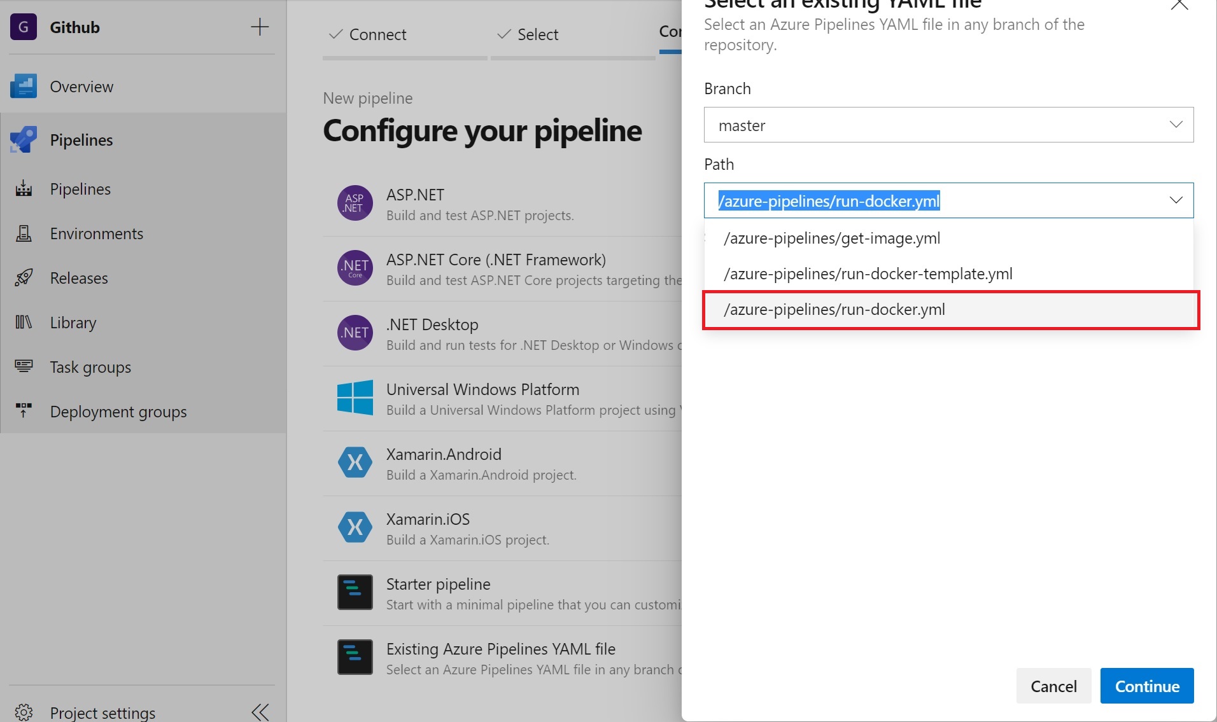Click the Project settings gear icon

(24, 712)
